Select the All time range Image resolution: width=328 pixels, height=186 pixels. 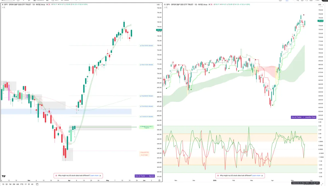32,184
